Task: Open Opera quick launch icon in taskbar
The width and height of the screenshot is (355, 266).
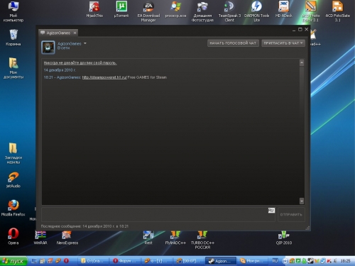Action: (66, 261)
